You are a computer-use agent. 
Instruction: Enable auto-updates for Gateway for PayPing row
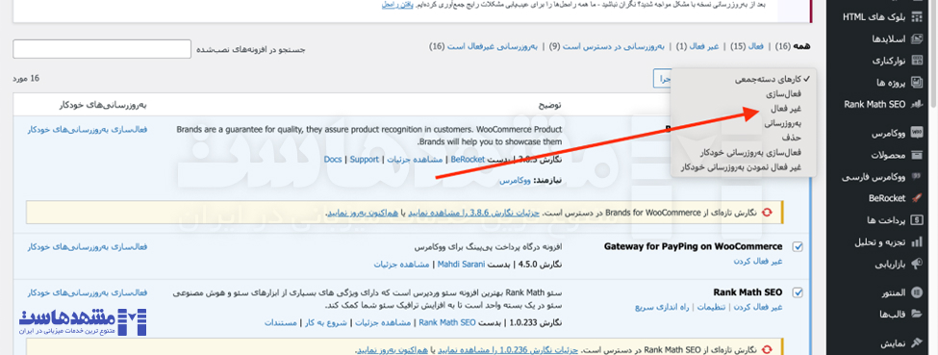pyautogui.click(x=88, y=246)
